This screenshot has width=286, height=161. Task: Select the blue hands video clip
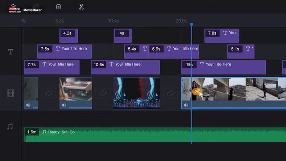137,93
